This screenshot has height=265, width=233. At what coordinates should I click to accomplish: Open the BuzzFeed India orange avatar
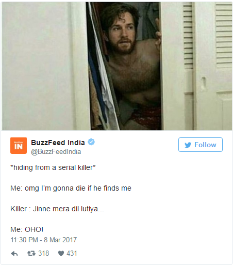(x=19, y=146)
